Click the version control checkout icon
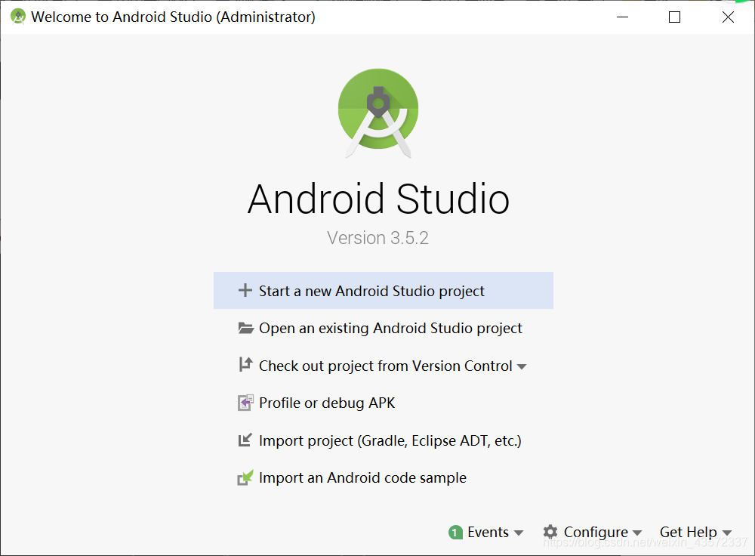Viewport: 755px width, 556px height. (245, 365)
